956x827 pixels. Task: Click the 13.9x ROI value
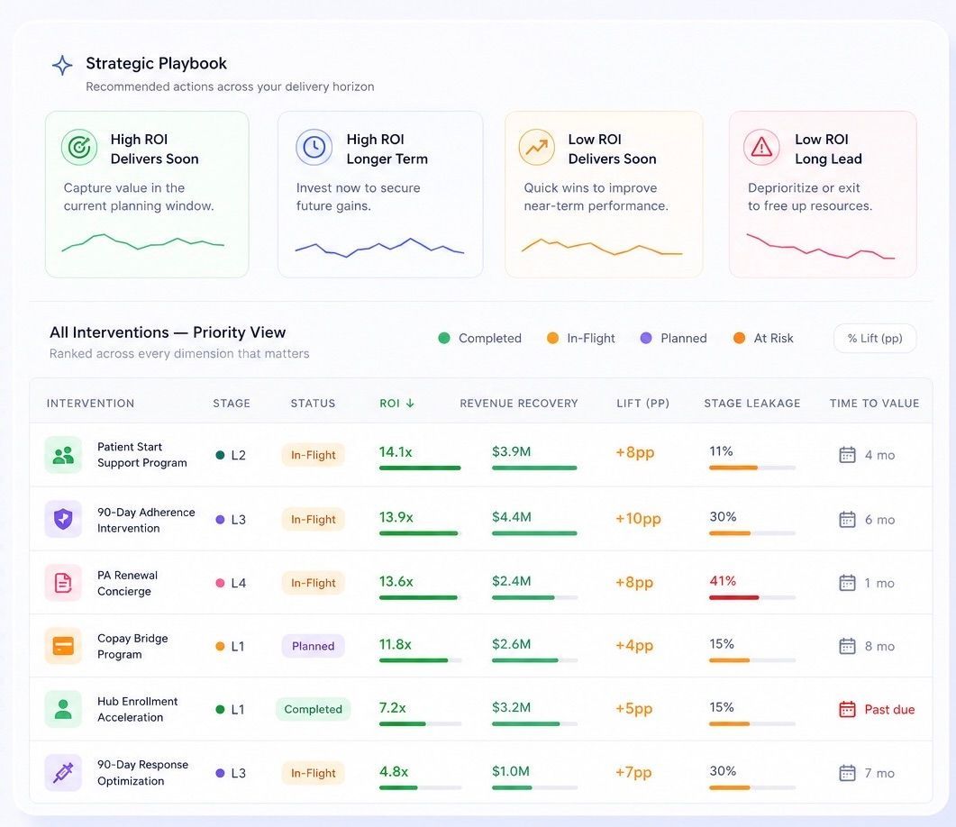(x=396, y=517)
